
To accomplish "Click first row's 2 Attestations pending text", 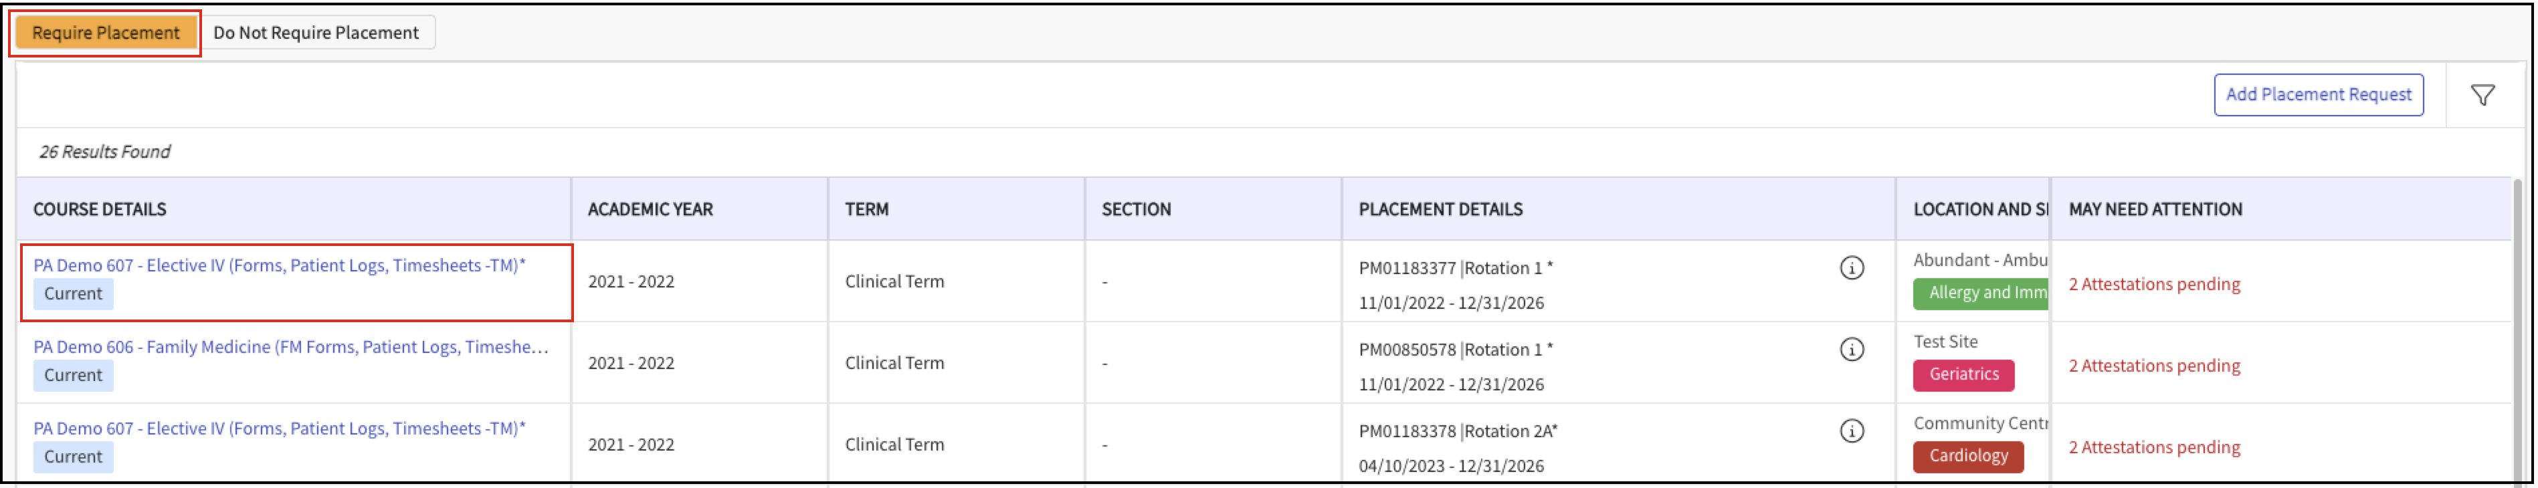I will 2153,284.
